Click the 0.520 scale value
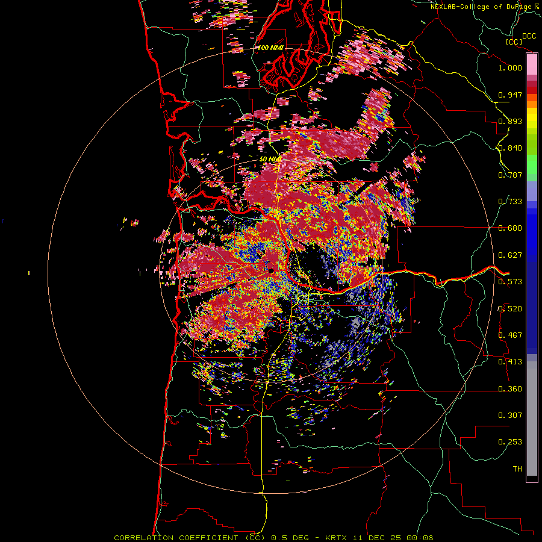 [x=510, y=309]
